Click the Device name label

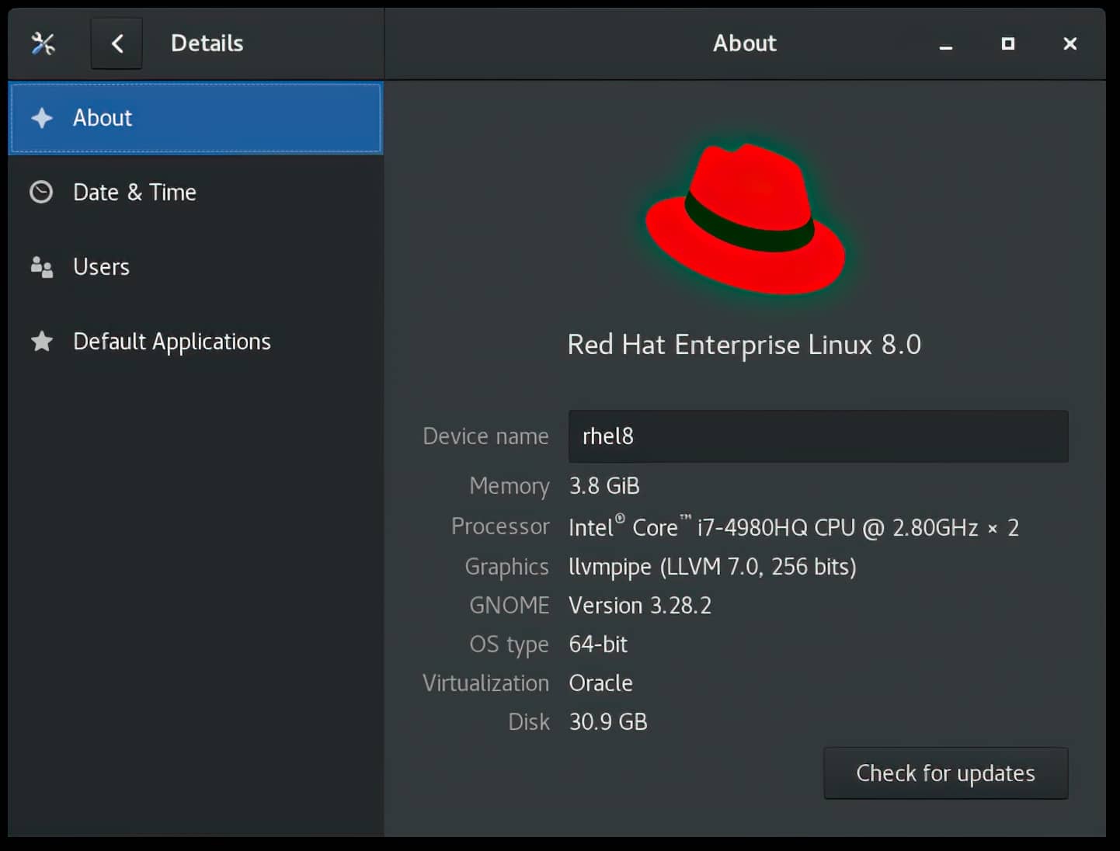pyautogui.click(x=485, y=436)
